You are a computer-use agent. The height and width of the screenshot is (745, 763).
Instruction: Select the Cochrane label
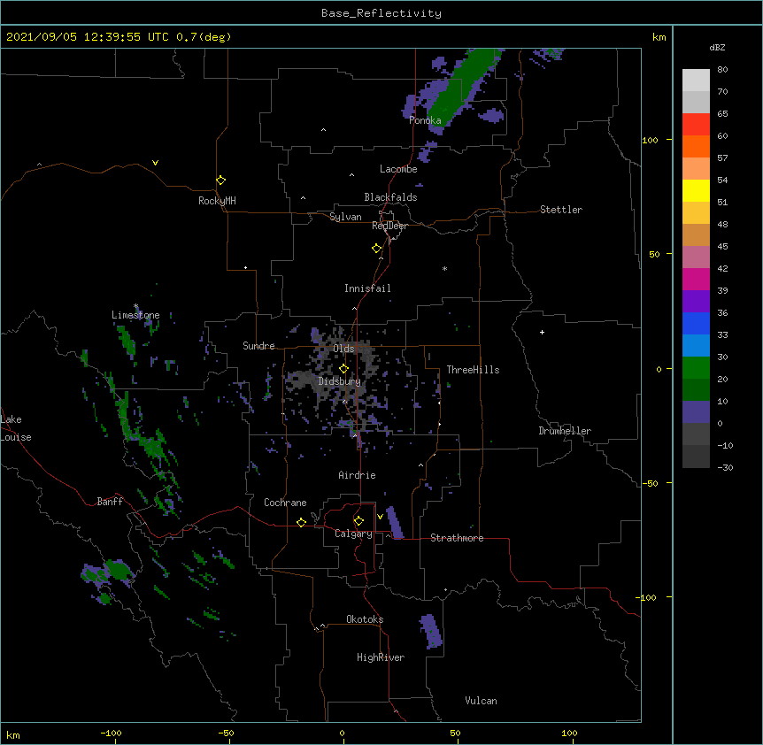click(285, 503)
